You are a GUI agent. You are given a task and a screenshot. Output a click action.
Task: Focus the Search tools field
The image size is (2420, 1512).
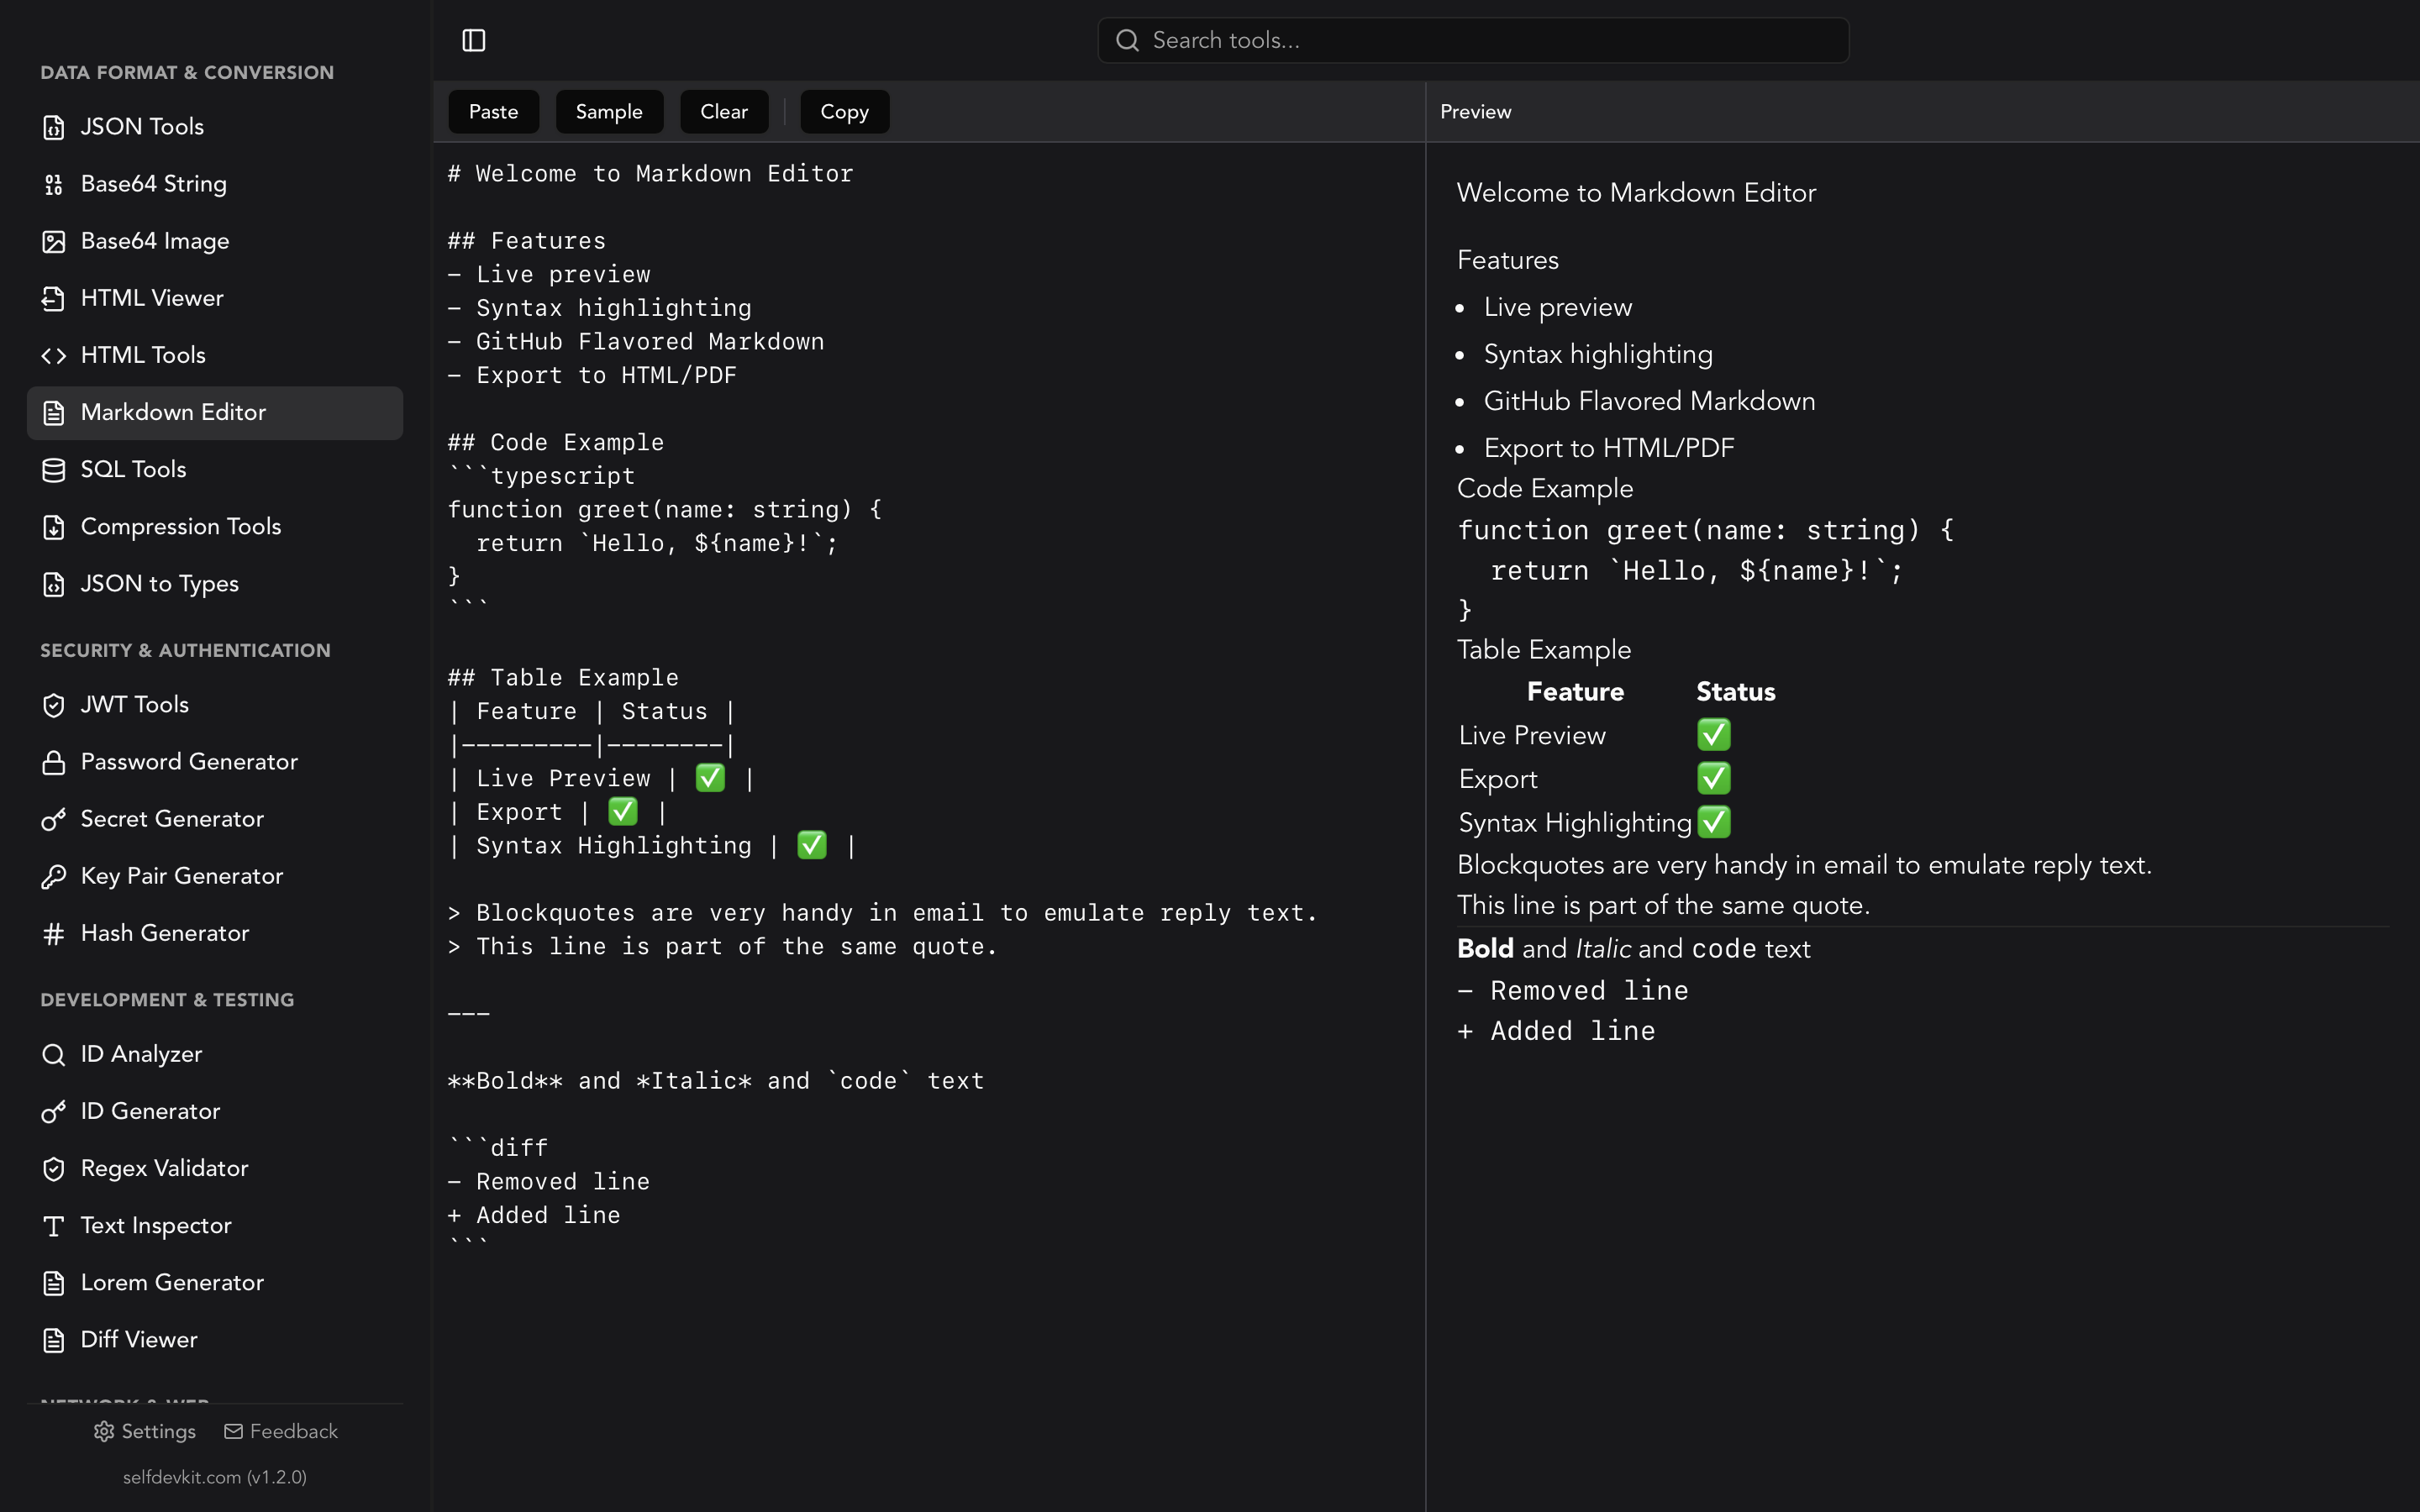tap(1473, 40)
